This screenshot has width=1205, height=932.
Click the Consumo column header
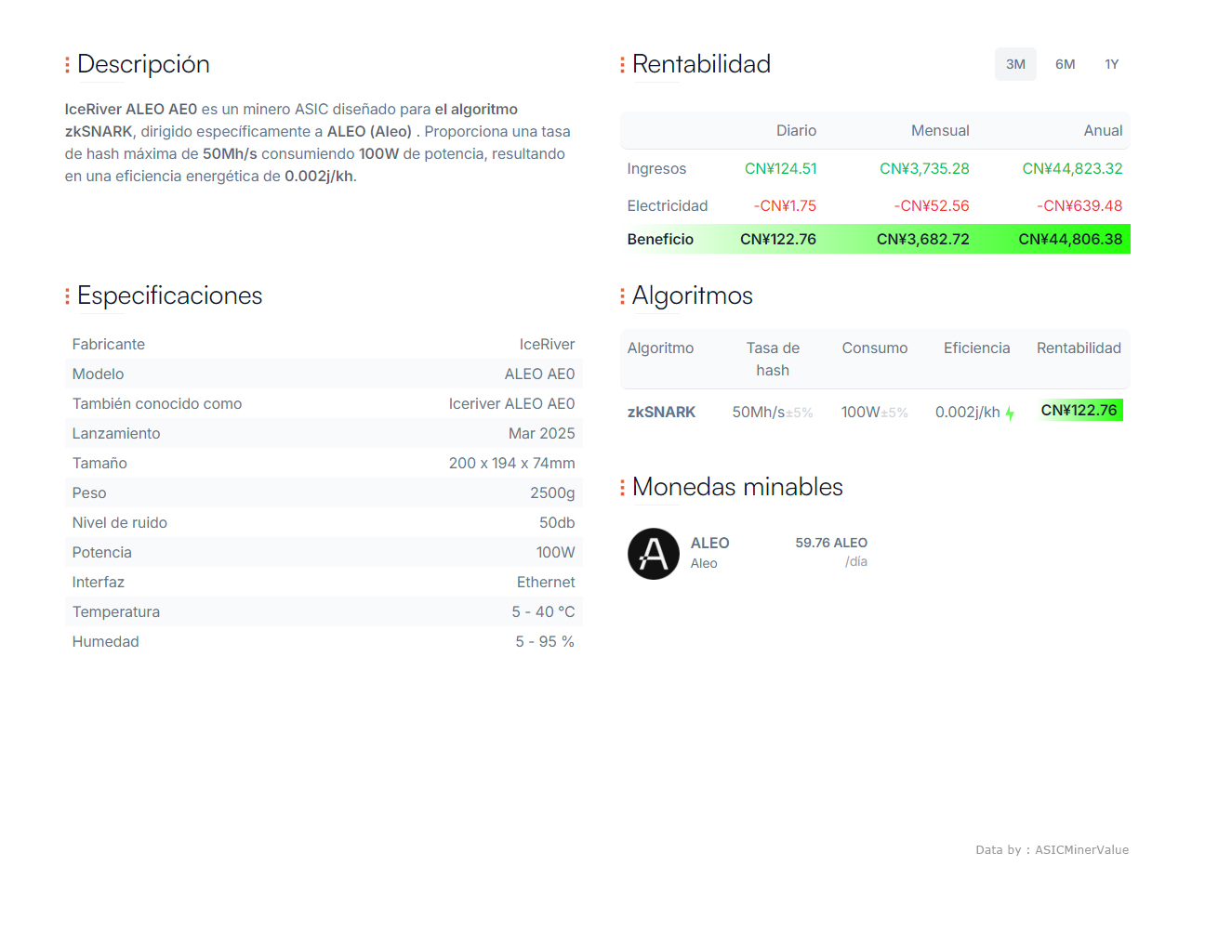point(875,348)
